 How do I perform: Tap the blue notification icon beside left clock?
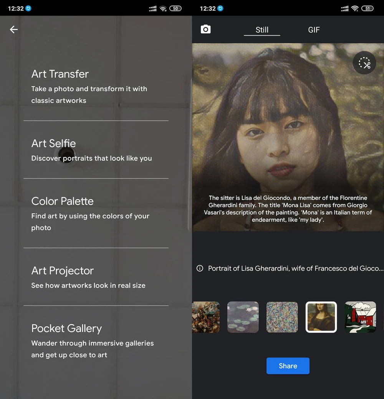tap(28, 8)
